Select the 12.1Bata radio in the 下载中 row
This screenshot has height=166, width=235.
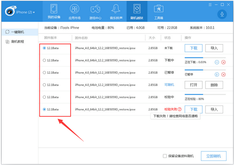(44, 60)
